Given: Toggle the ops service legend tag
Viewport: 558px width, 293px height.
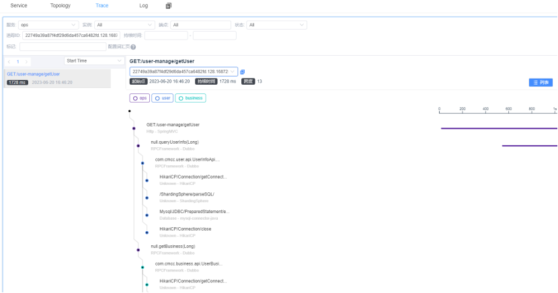Looking at the screenshot, I should point(140,98).
